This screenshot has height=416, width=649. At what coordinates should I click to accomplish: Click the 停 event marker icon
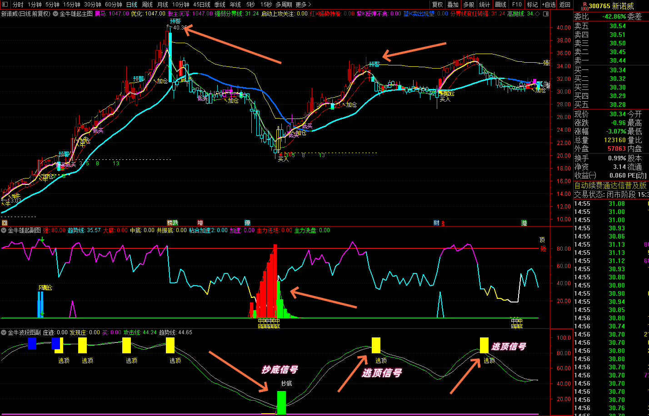tap(247, 223)
